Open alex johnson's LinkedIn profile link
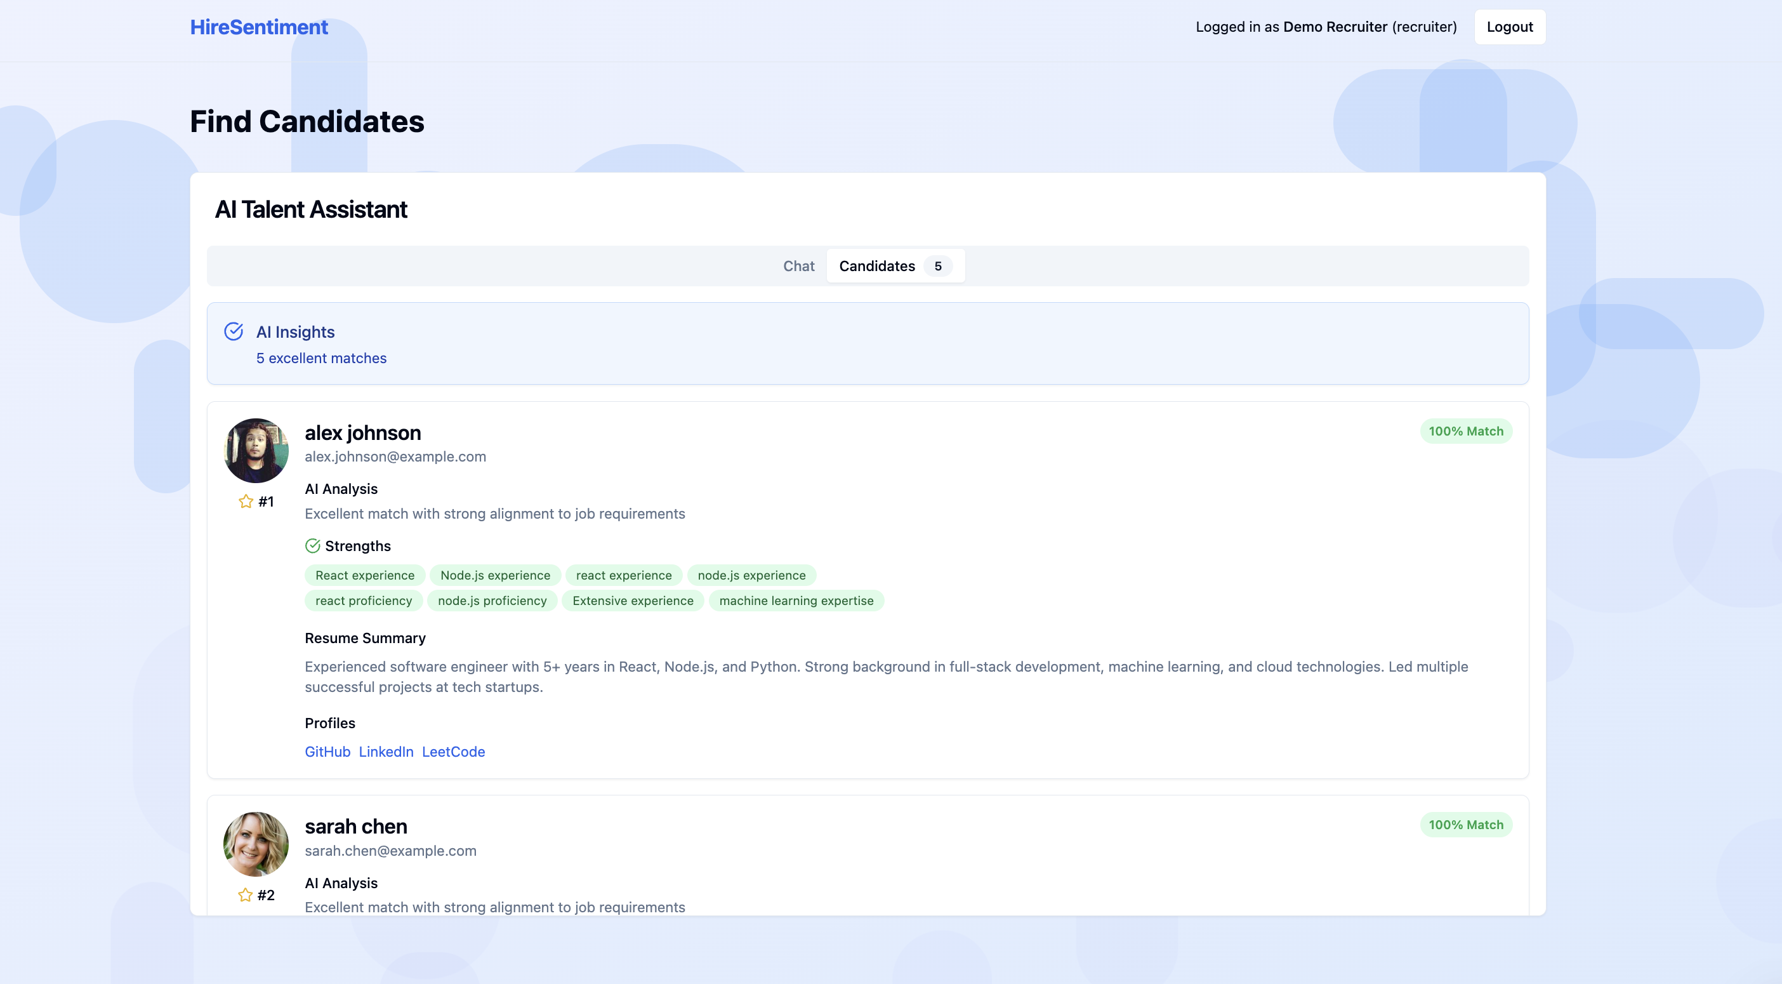This screenshot has width=1782, height=984. [386, 752]
